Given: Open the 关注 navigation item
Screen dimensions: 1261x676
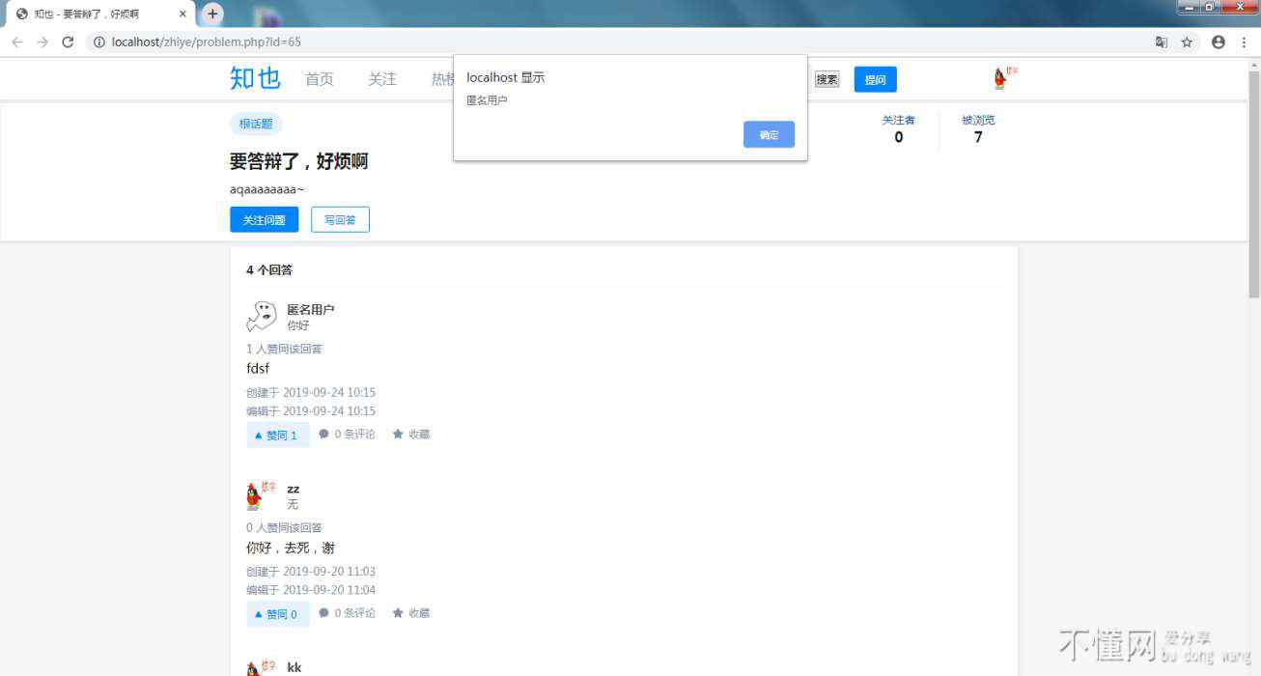Looking at the screenshot, I should pyautogui.click(x=381, y=79).
